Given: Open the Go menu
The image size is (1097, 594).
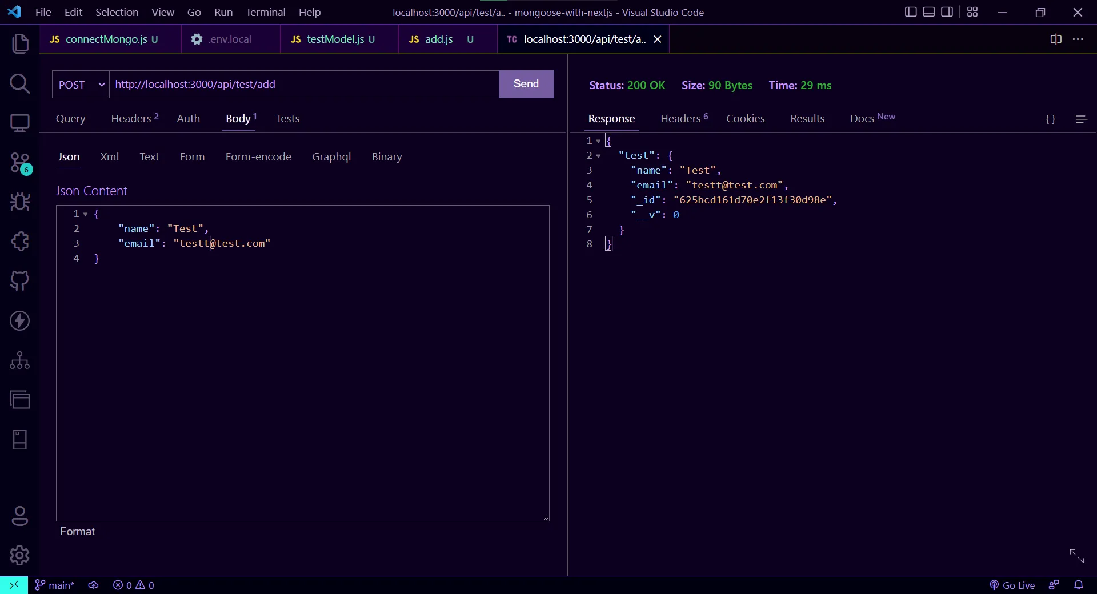Looking at the screenshot, I should (x=194, y=12).
